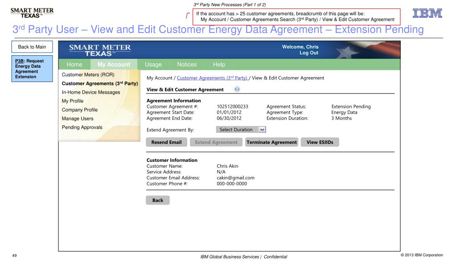Screen dimensions: 456x263
Task: Click the Extension Pending status value
Action: pos(351,107)
